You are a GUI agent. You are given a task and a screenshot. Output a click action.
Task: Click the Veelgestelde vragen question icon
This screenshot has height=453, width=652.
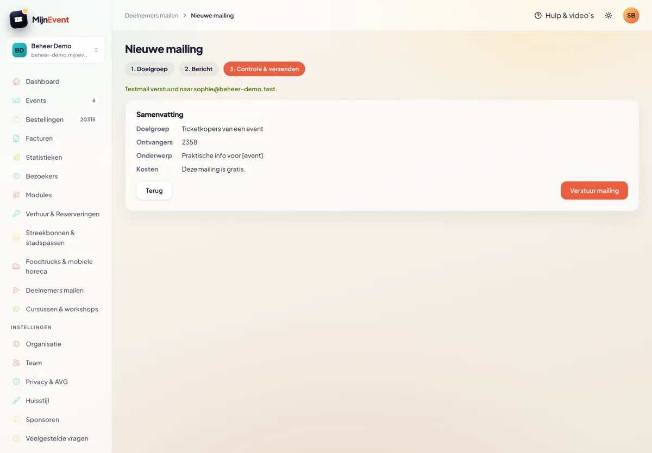(16, 438)
